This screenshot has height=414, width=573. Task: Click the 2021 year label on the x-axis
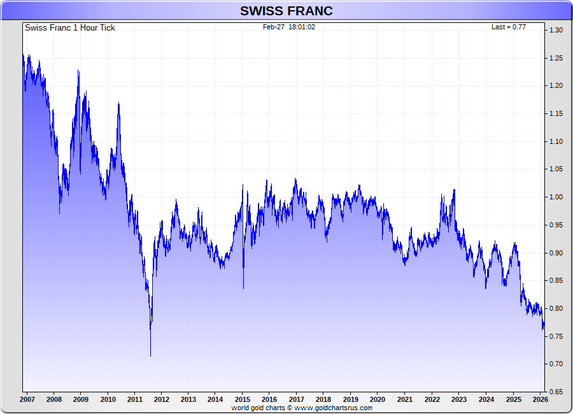(x=405, y=399)
